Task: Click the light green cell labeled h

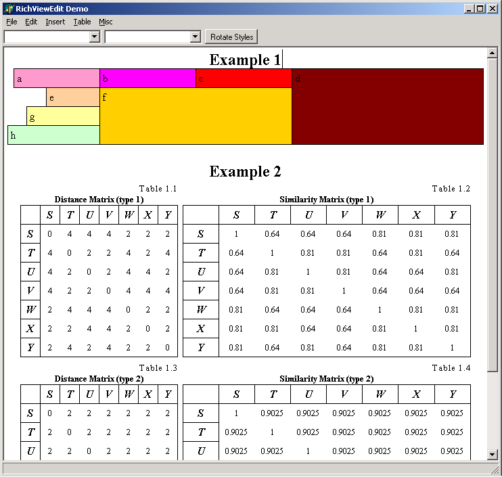Action: coord(53,135)
